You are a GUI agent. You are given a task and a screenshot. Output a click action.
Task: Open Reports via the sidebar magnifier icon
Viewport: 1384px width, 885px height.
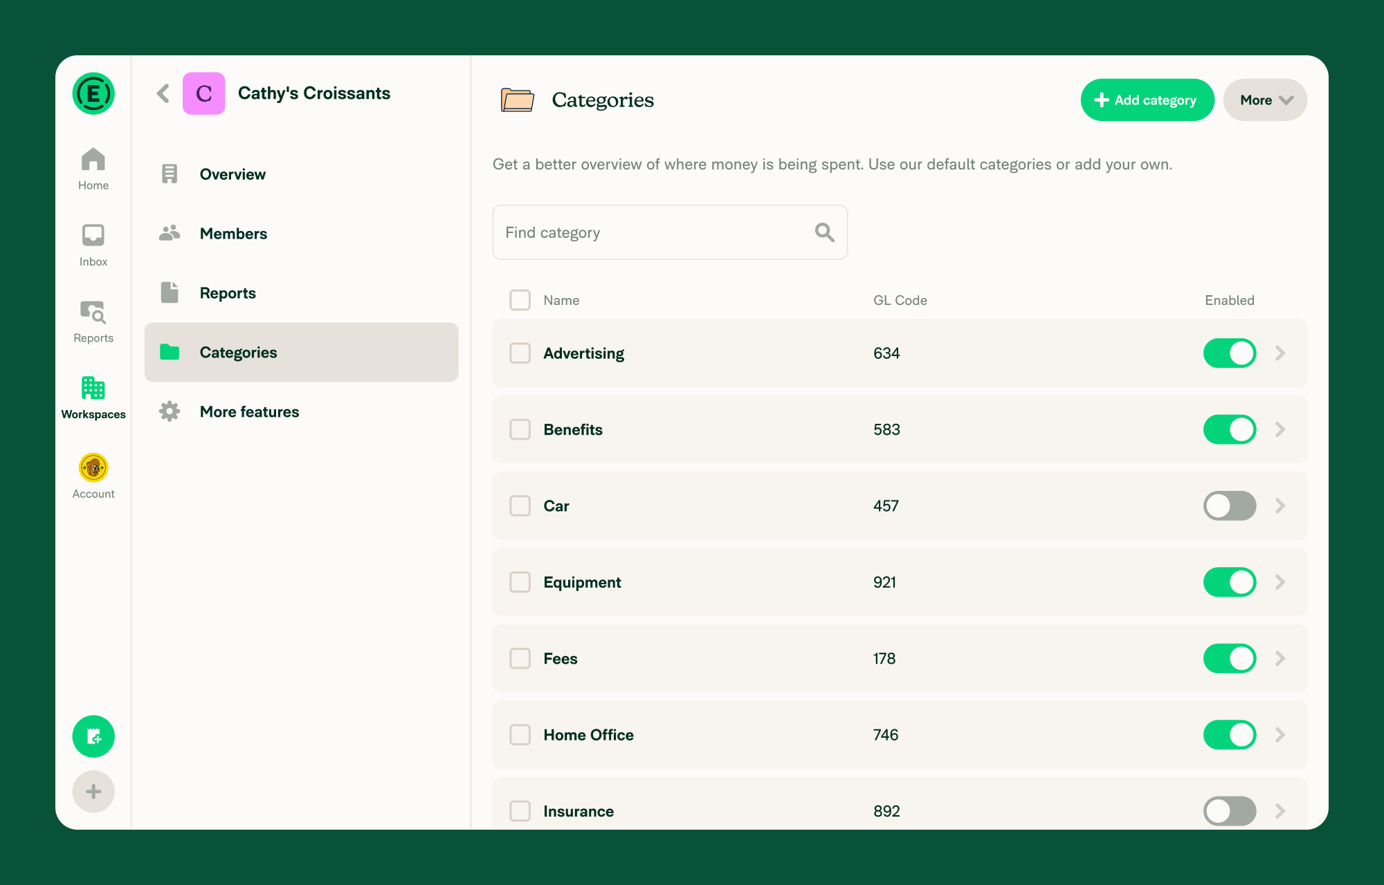[x=93, y=315]
